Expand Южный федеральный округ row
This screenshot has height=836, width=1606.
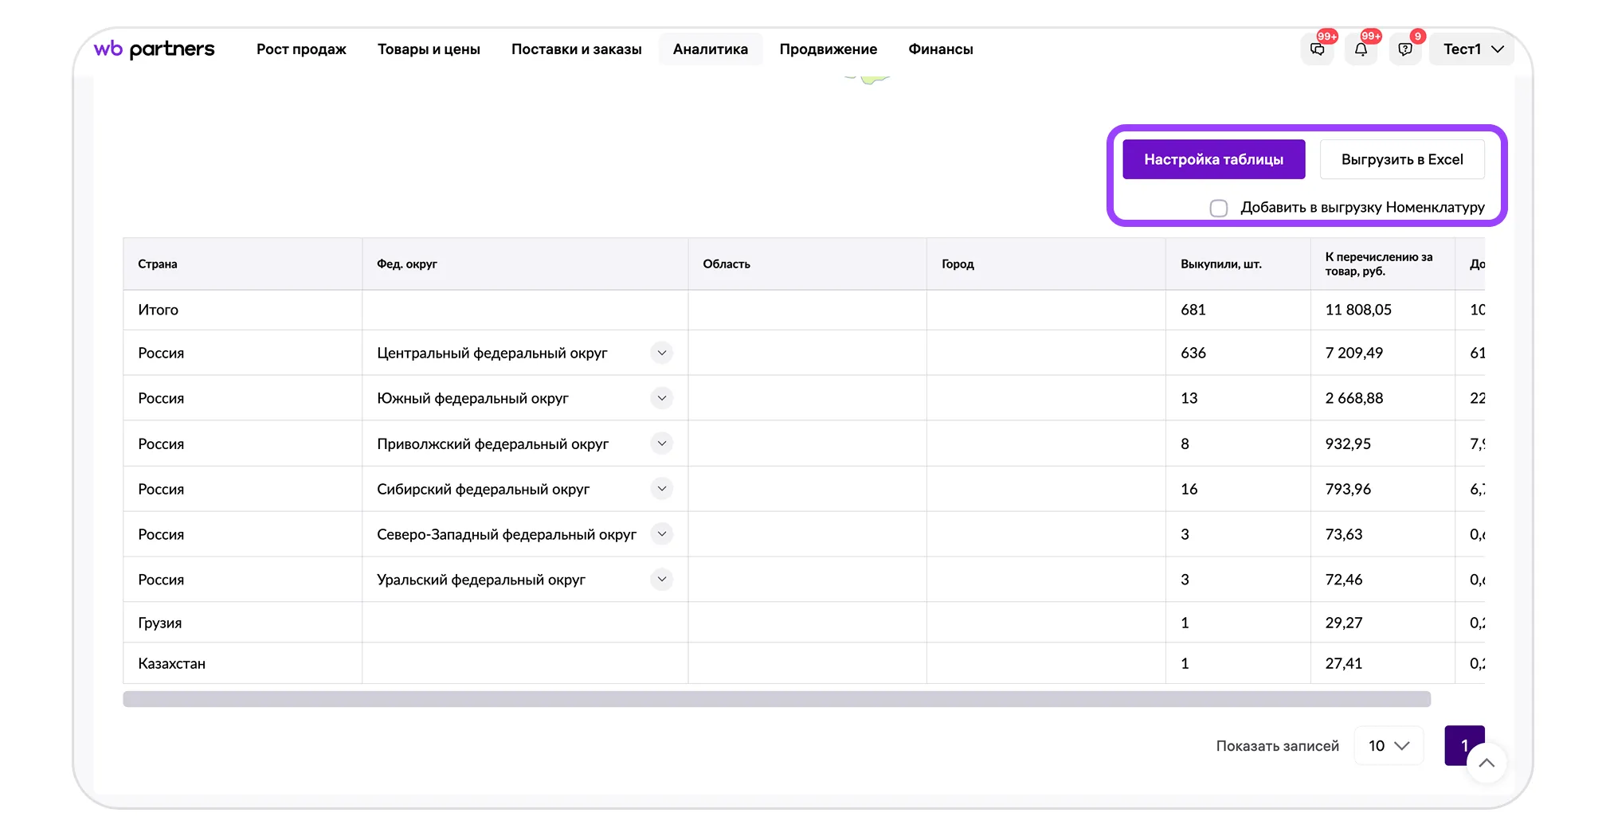pyautogui.click(x=661, y=398)
